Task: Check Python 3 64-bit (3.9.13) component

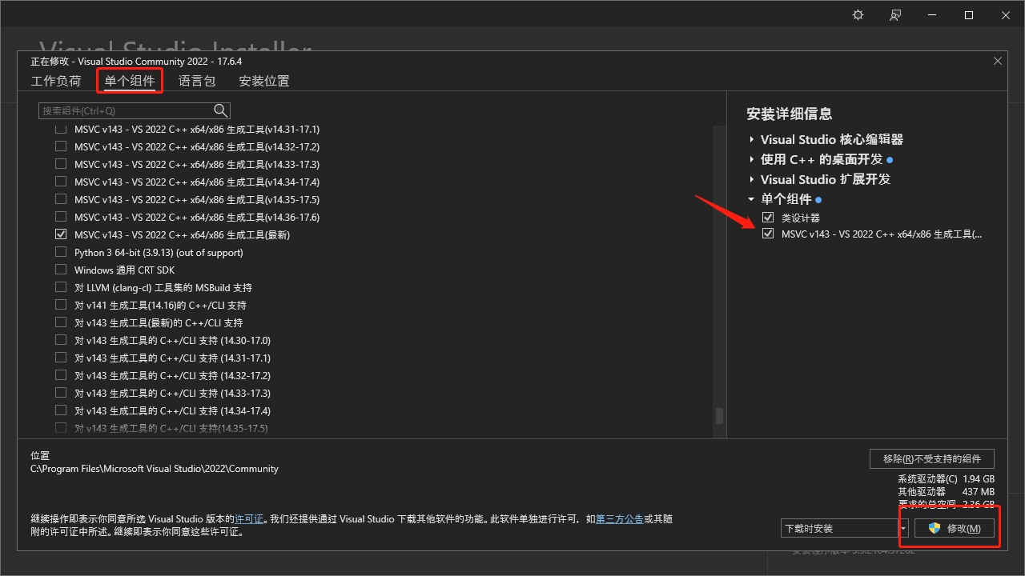Action: pos(61,253)
